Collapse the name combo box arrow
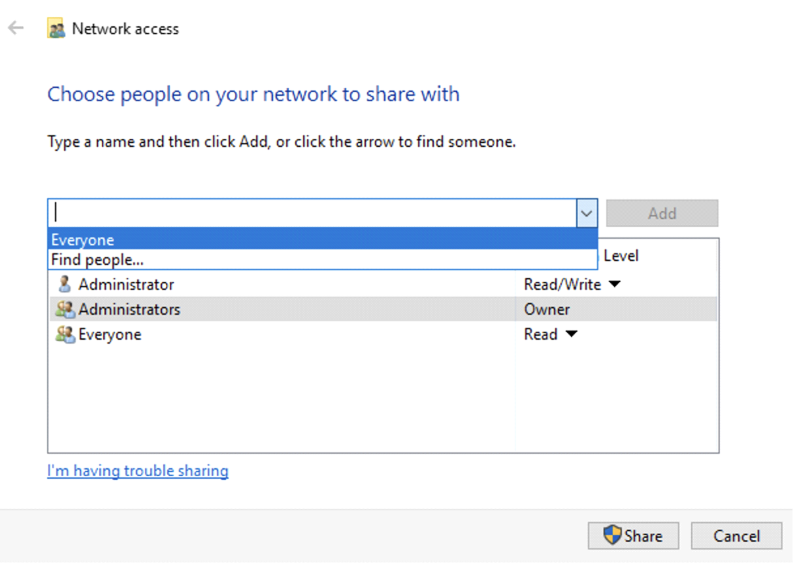793x564 pixels. tap(587, 213)
